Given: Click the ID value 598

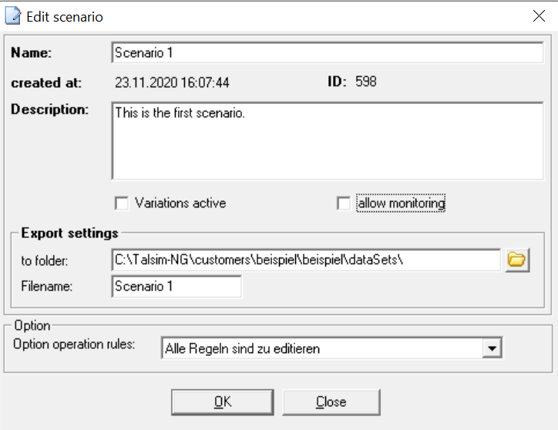Looking at the screenshot, I should (x=365, y=81).
